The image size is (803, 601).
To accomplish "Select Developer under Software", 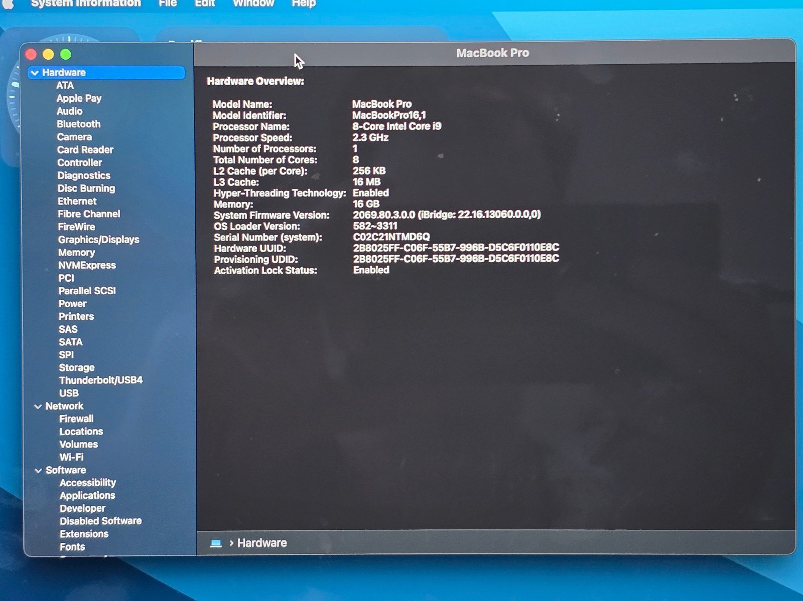I will tap(82, 509).
